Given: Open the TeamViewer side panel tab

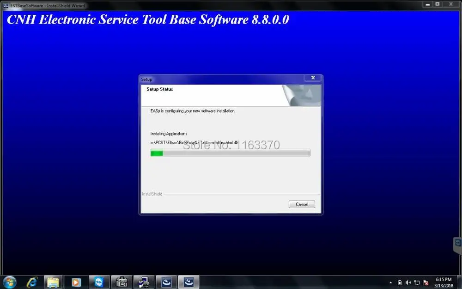Looking at the screenshot, I should tap(457, 246).
